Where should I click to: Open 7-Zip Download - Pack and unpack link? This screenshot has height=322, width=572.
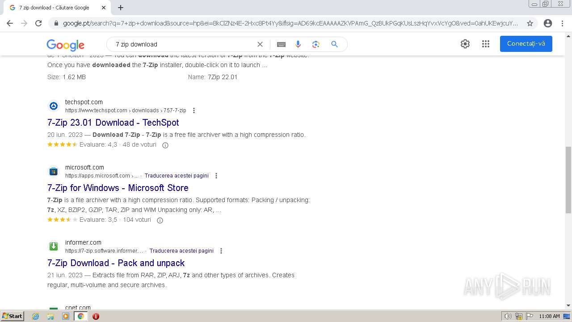coord(116,263)
